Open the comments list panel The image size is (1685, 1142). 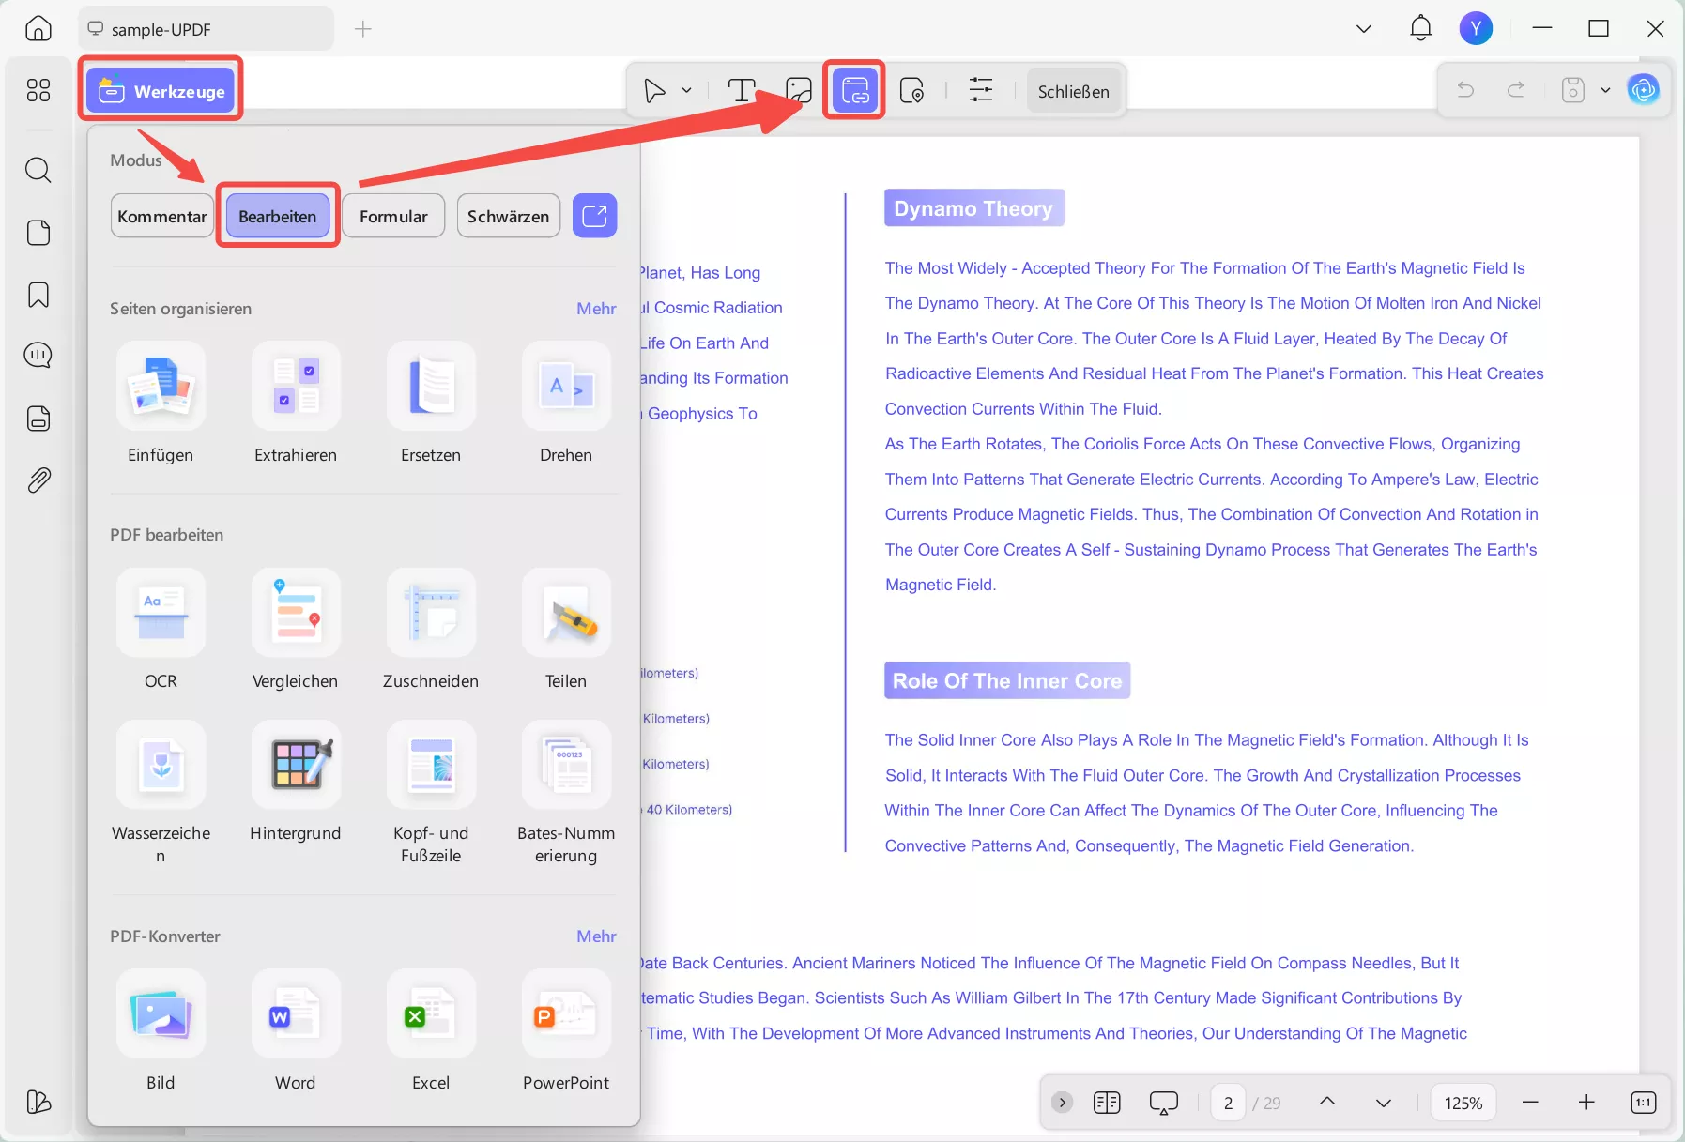pos(38,356)
